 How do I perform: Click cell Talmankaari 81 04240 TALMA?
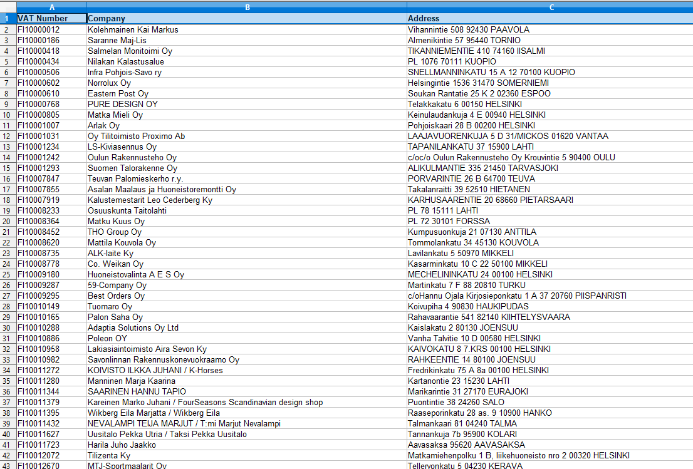pos(550,424)
